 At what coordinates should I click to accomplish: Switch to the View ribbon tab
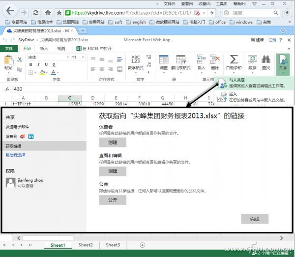(x=61, y=49)
